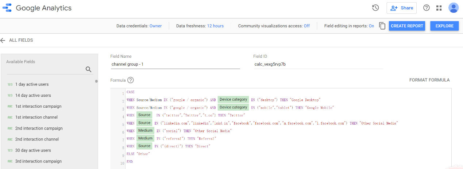
Task: Toggle Field editing in reports On
Action: click(x=371, y=26)
